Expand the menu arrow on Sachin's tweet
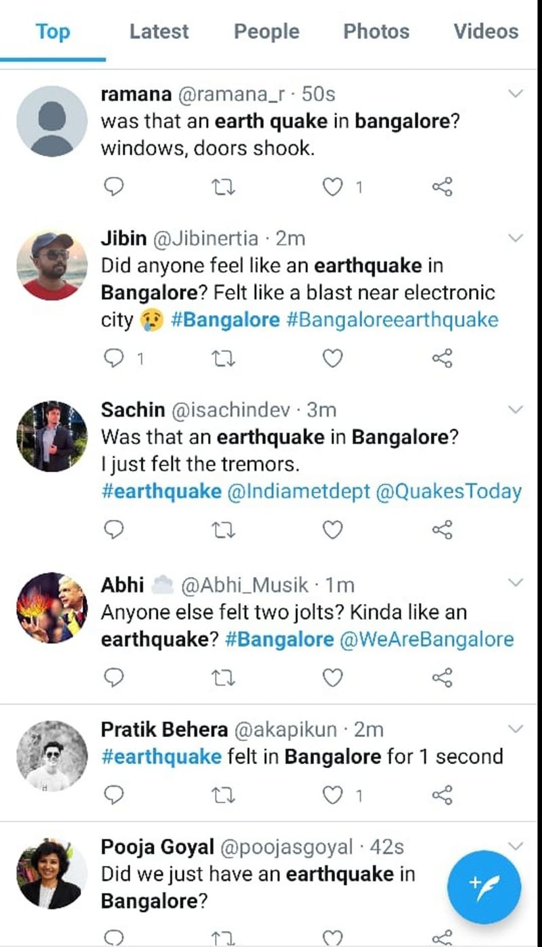Image resolution: width=542 pixels, height=947 pixels. pyautogui.click(x=515, y=409)
